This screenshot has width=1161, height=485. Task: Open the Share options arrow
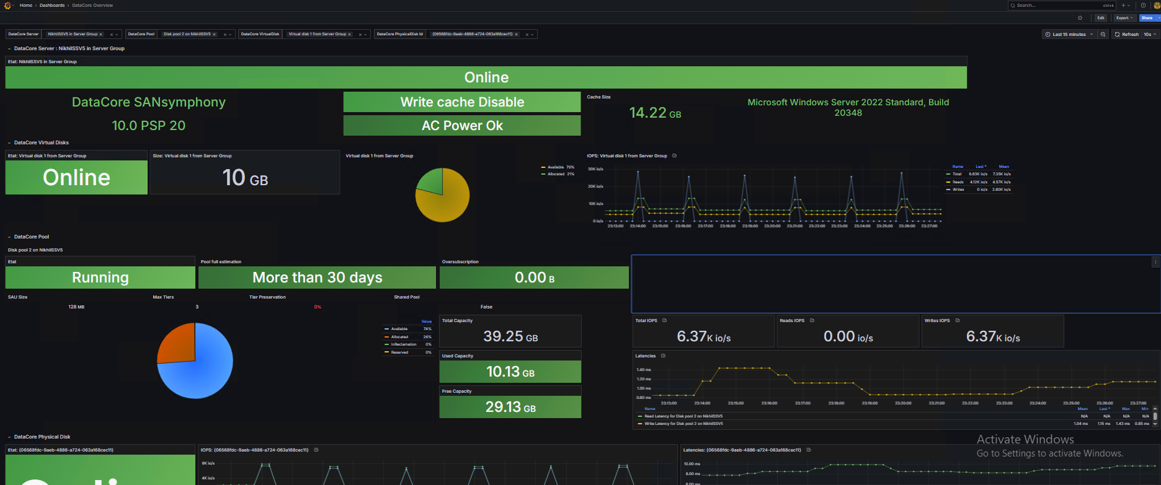[1158, 18]
